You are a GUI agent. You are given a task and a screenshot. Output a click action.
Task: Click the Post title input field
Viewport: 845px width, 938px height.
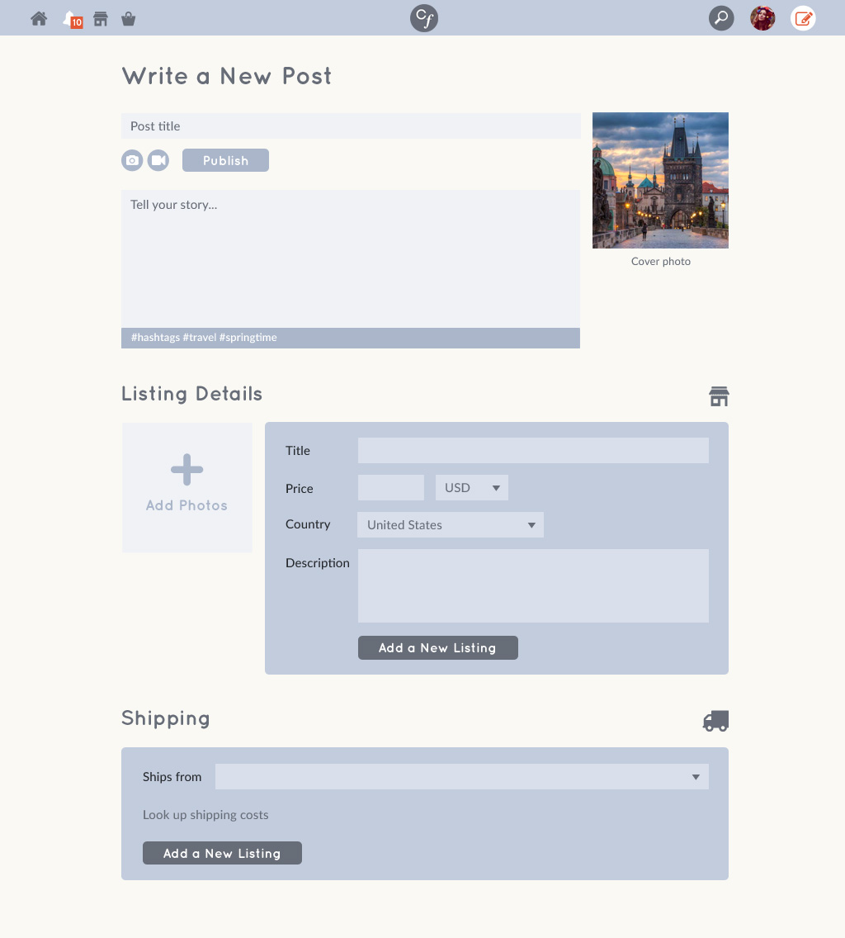tap(351, 126)
